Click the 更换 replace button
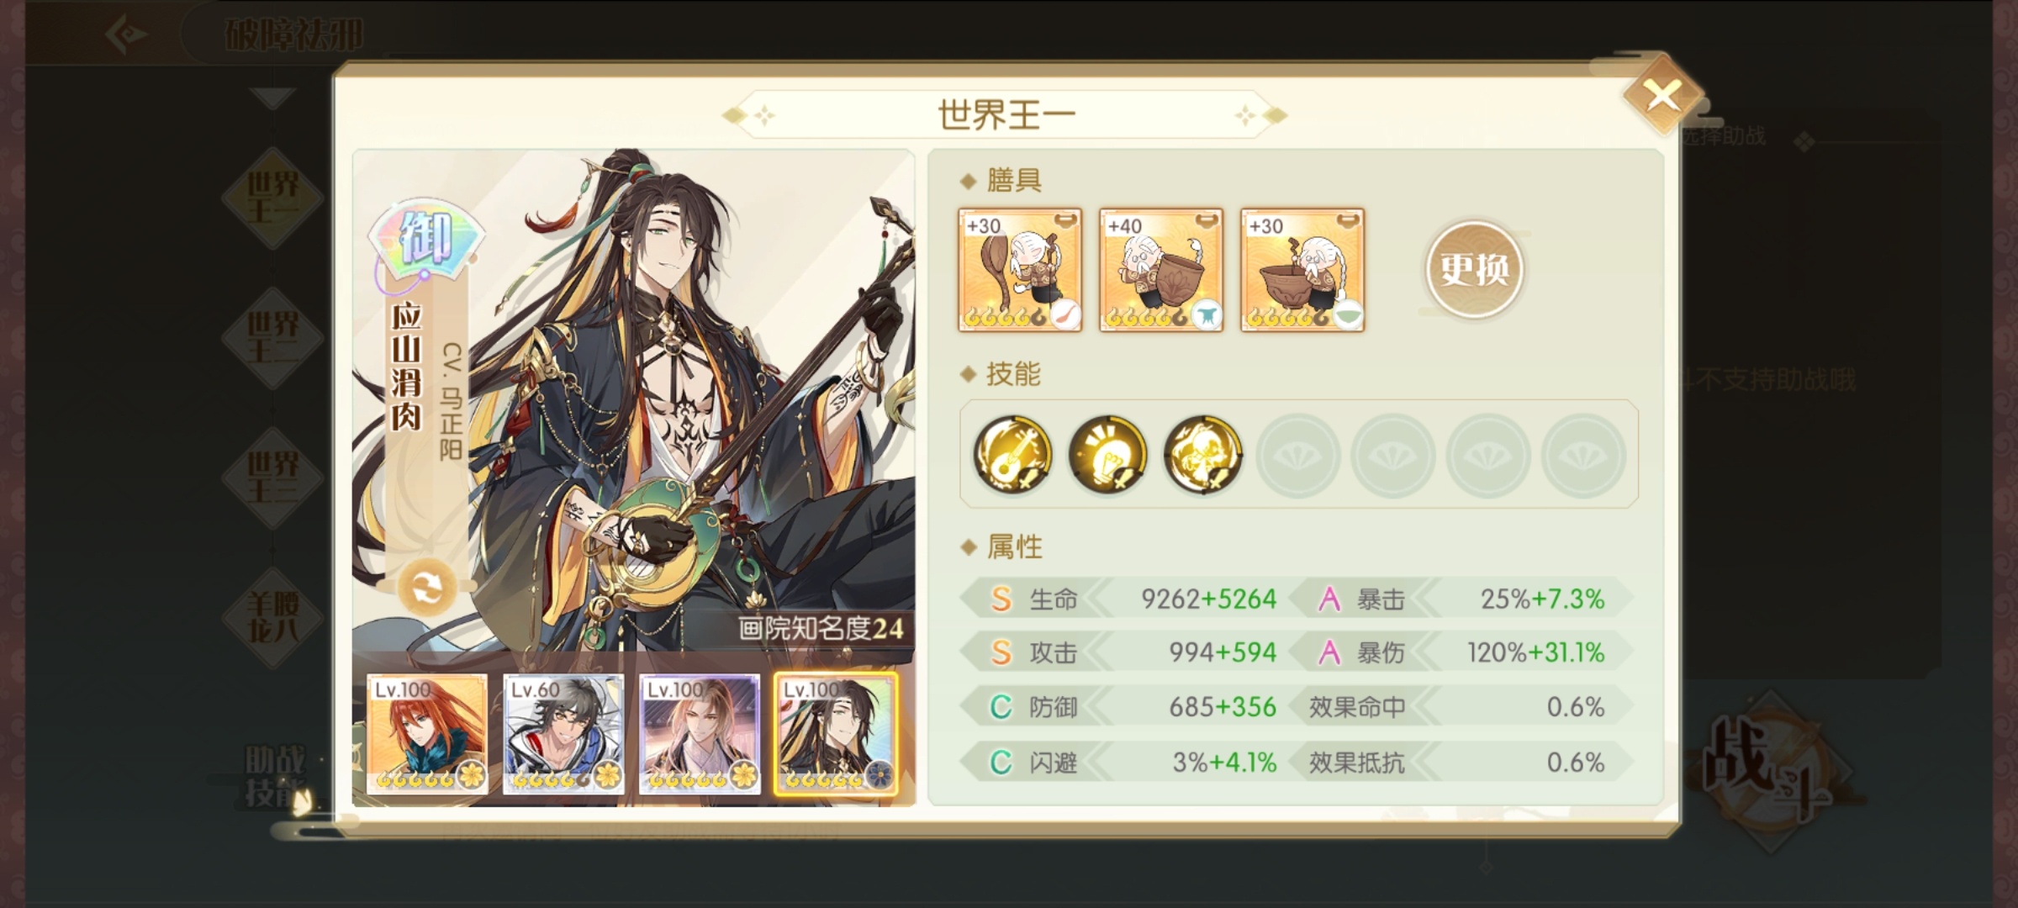Image resolution: width=2018 pixels, height=908 pixels. coord(1474,269)
